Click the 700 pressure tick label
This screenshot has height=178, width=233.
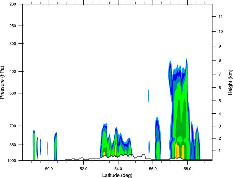(13, 126)
